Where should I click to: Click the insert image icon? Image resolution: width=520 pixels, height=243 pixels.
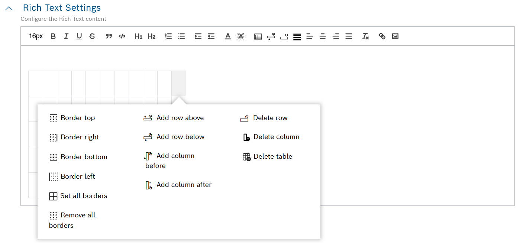pyautogui.click(x=395, y=36)
